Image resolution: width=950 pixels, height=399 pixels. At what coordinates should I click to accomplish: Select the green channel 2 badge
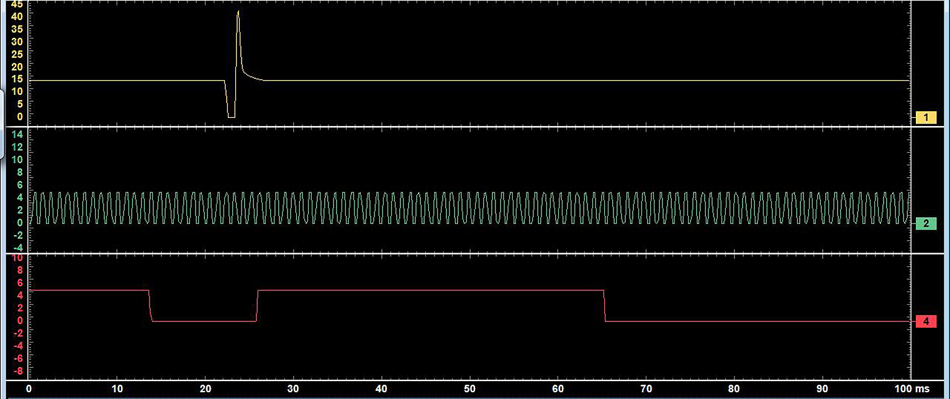(x=925, y=223)
